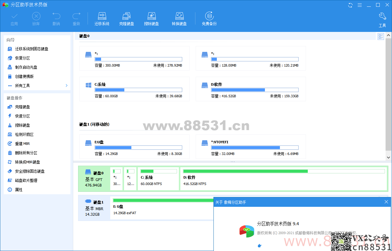The width and height of the screenshot is (392, 251).
Task: Select the C:系统 partition card
Action: click(x=134, y=89)
